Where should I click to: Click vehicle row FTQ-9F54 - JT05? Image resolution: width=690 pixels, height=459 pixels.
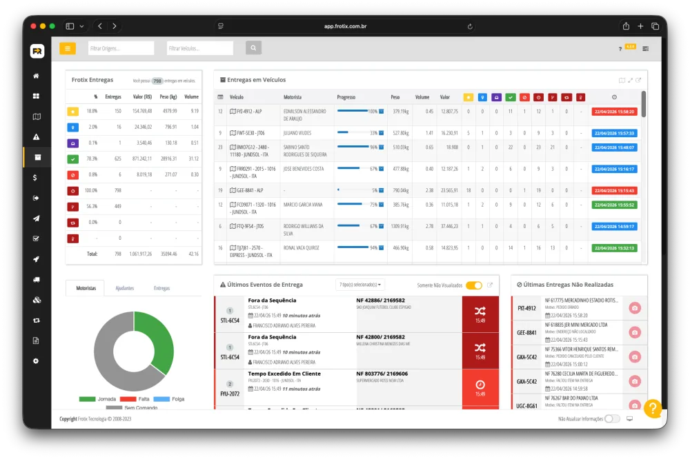coord(428,230)
